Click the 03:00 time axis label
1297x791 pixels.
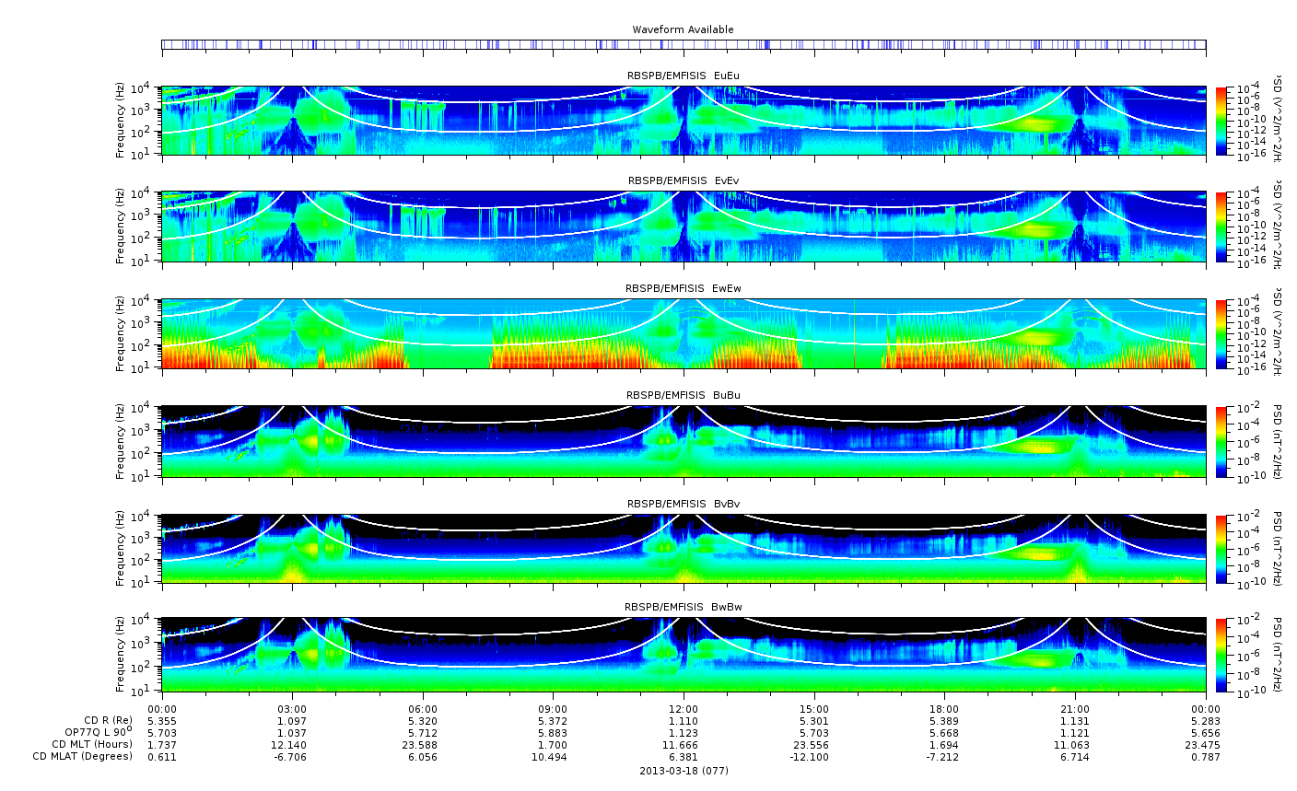pos(292,709)
